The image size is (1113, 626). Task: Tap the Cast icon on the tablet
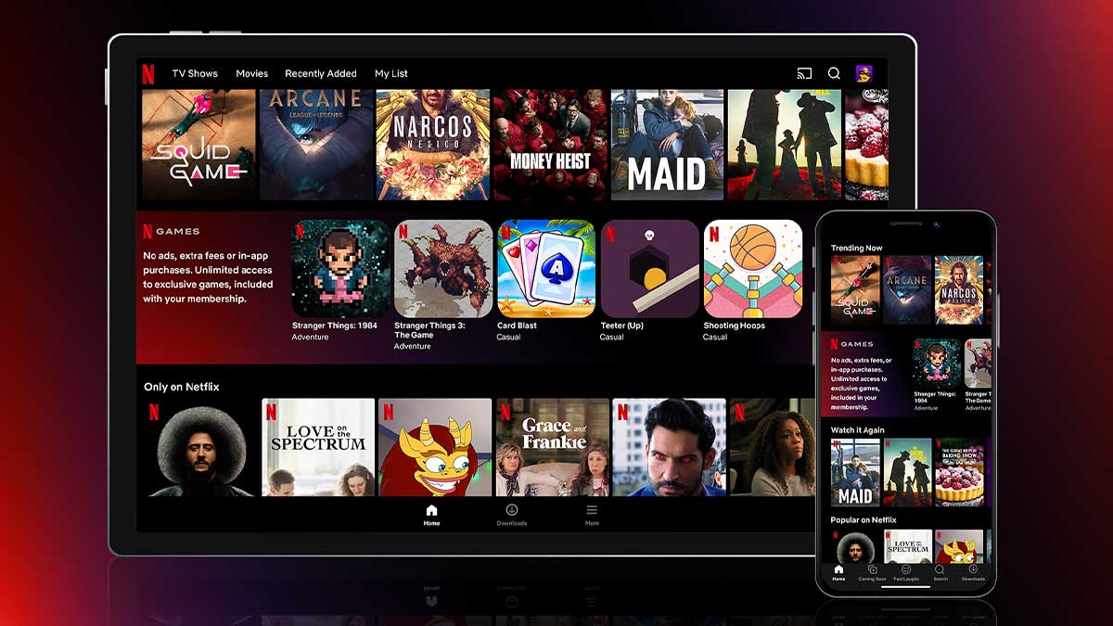tap(804, 73)
